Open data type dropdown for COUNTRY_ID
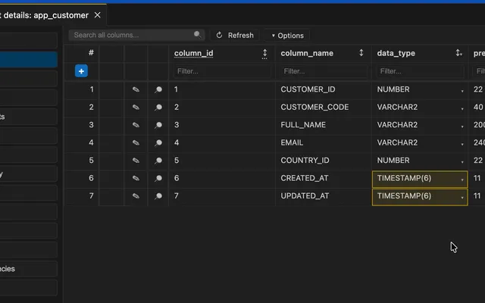This screenshot has width=485, height=303. point(462,161)
